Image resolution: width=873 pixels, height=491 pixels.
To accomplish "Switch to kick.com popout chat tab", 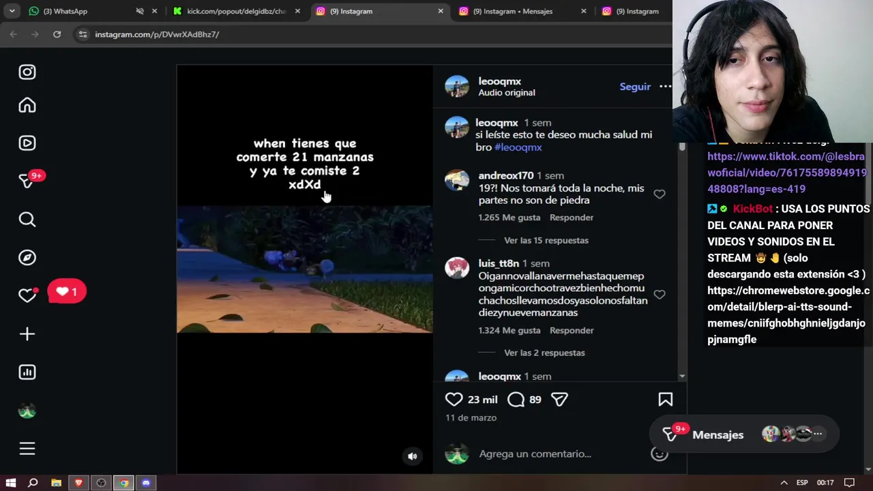I will pos(236,11).
